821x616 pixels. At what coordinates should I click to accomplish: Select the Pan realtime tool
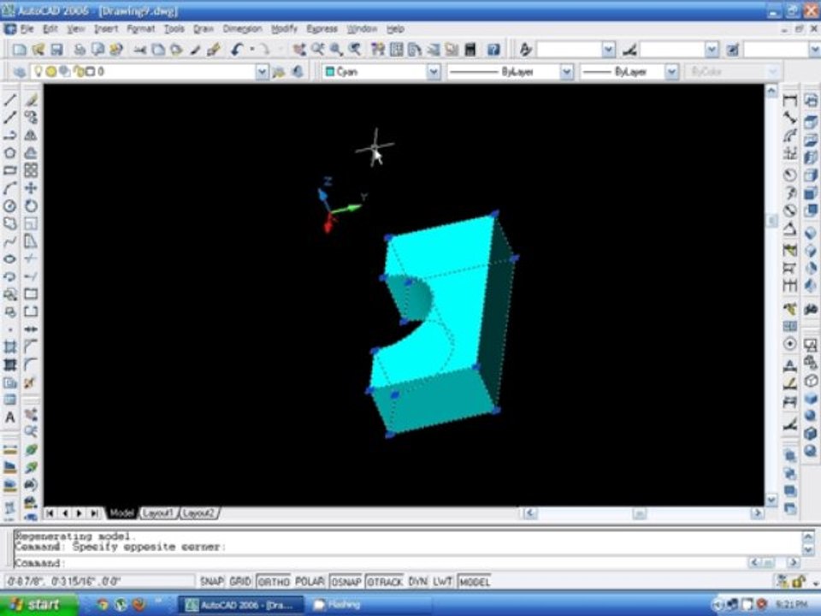299,50
